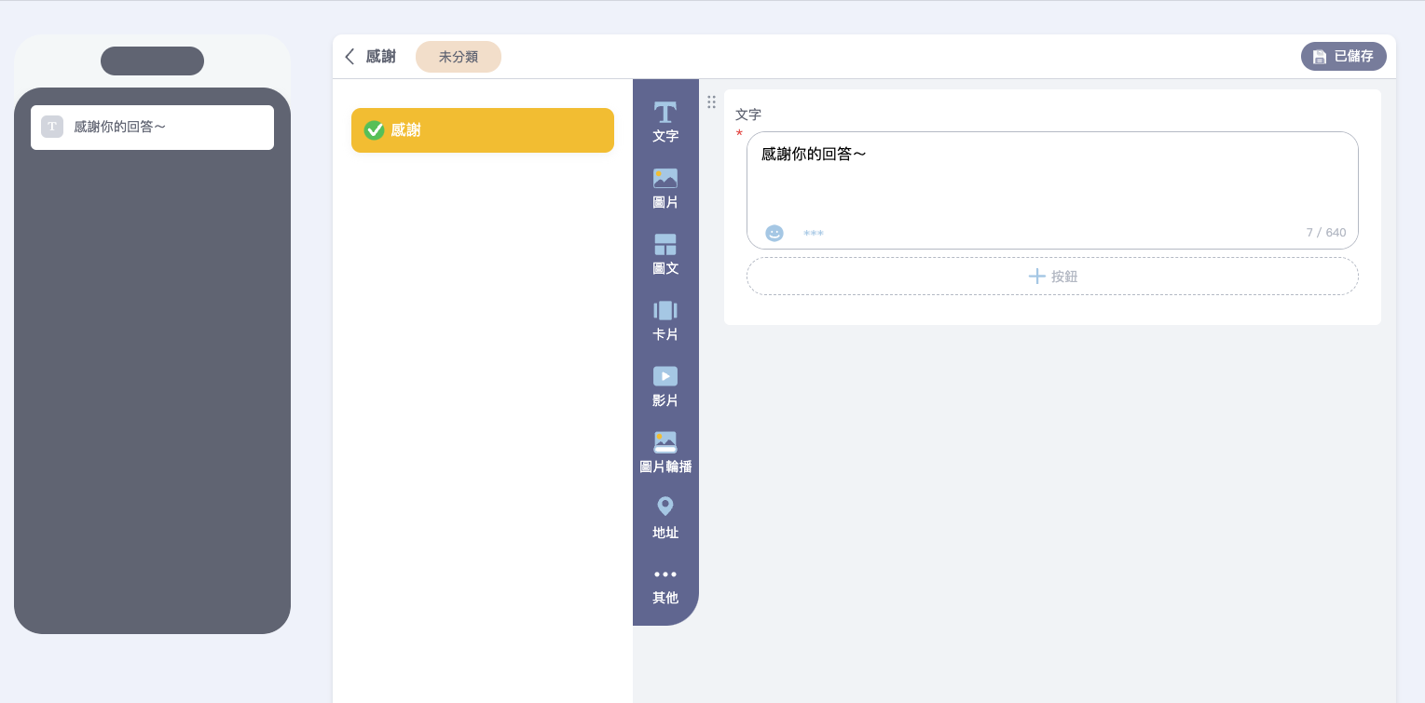Screen dimensions: 1425x703
Task: Click the 已儲存 saved button
Action: [1343, 57]
